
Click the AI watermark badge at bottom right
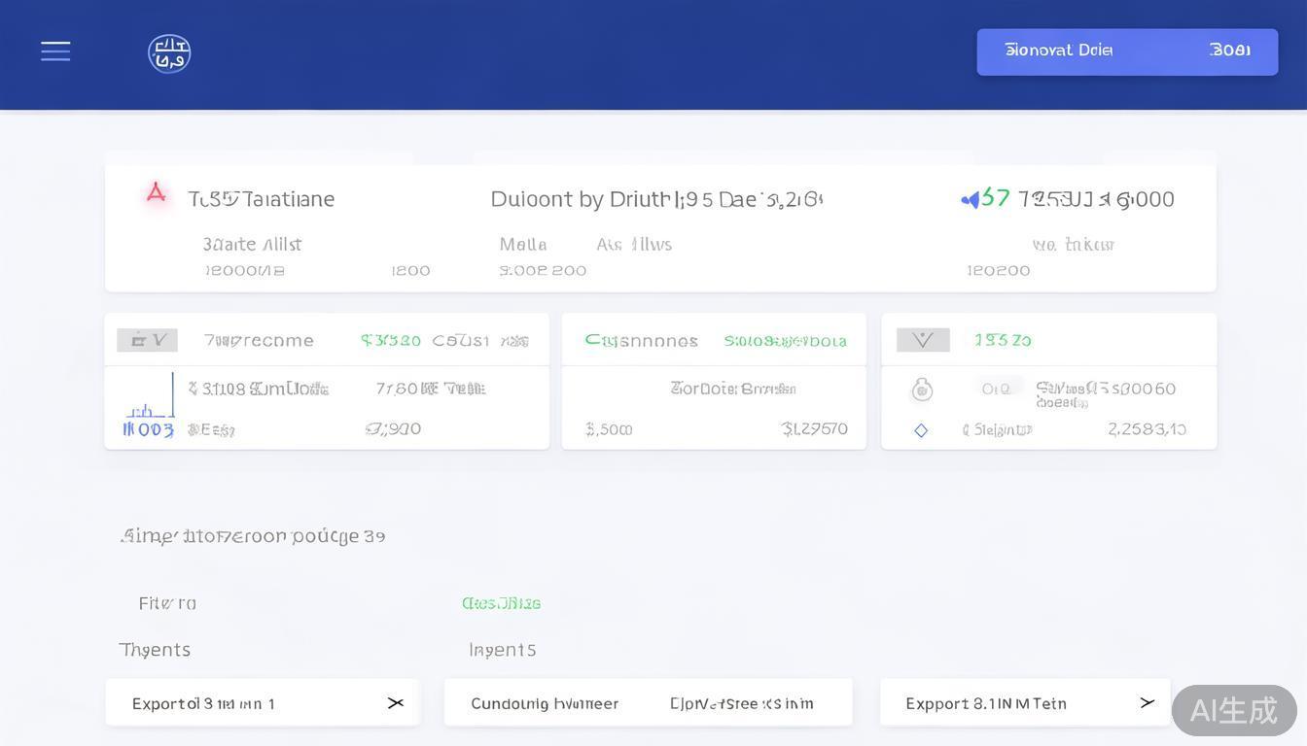1233,710
